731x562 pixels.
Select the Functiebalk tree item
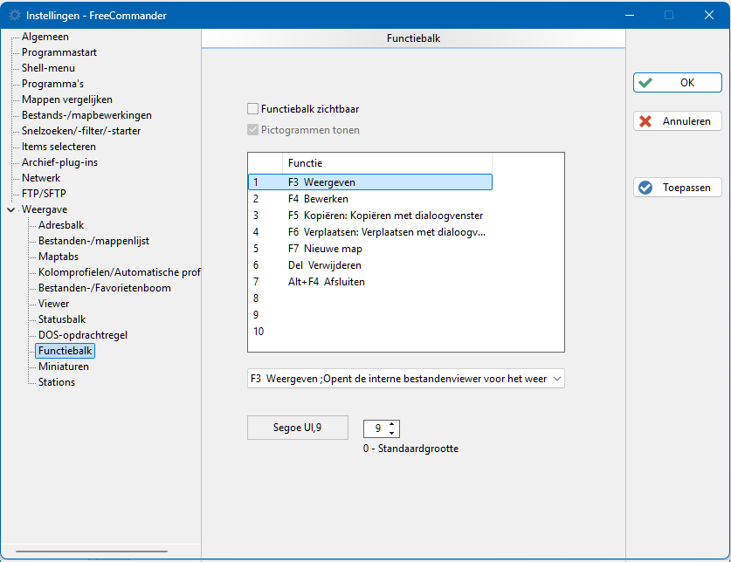[x=65, y=351]
